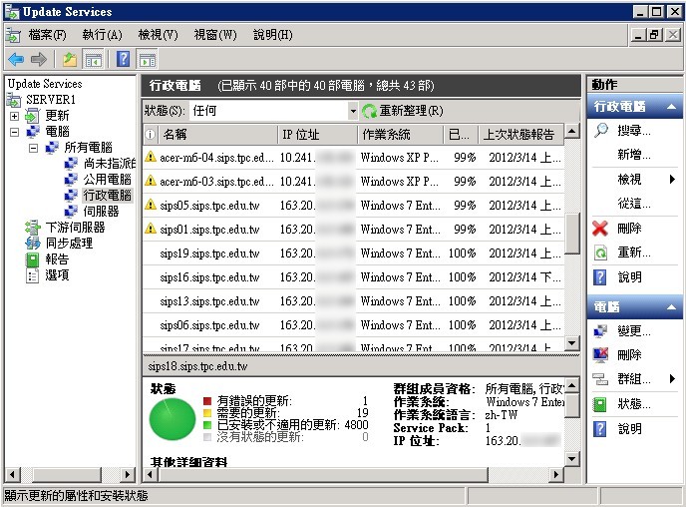Select the acer-m6-03 computer row
Viewport: 686px width, 507px height.
353,182
